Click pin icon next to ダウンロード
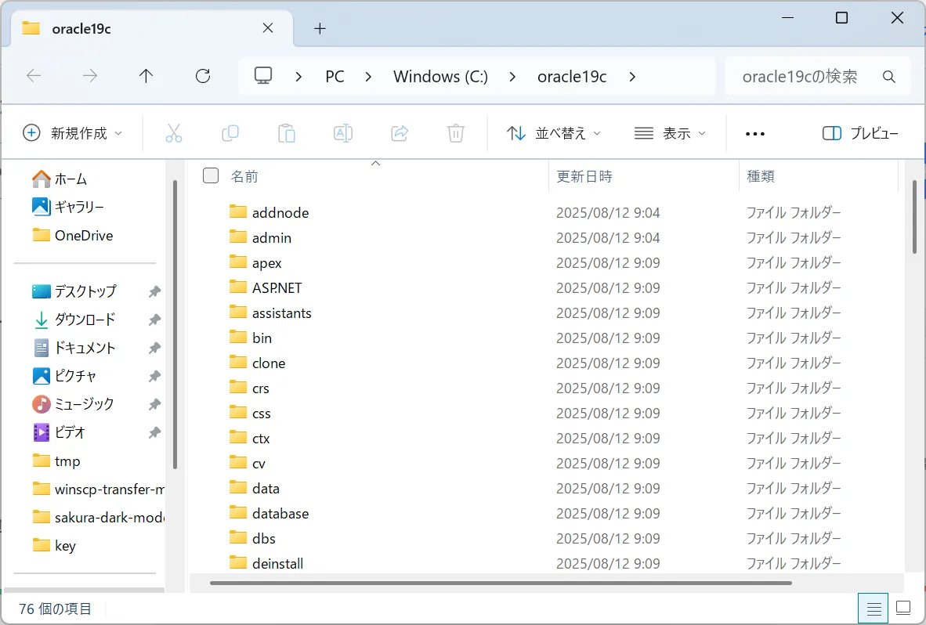Image resolution: width=926 pixels, height=625 pixels. coord(154,320)
